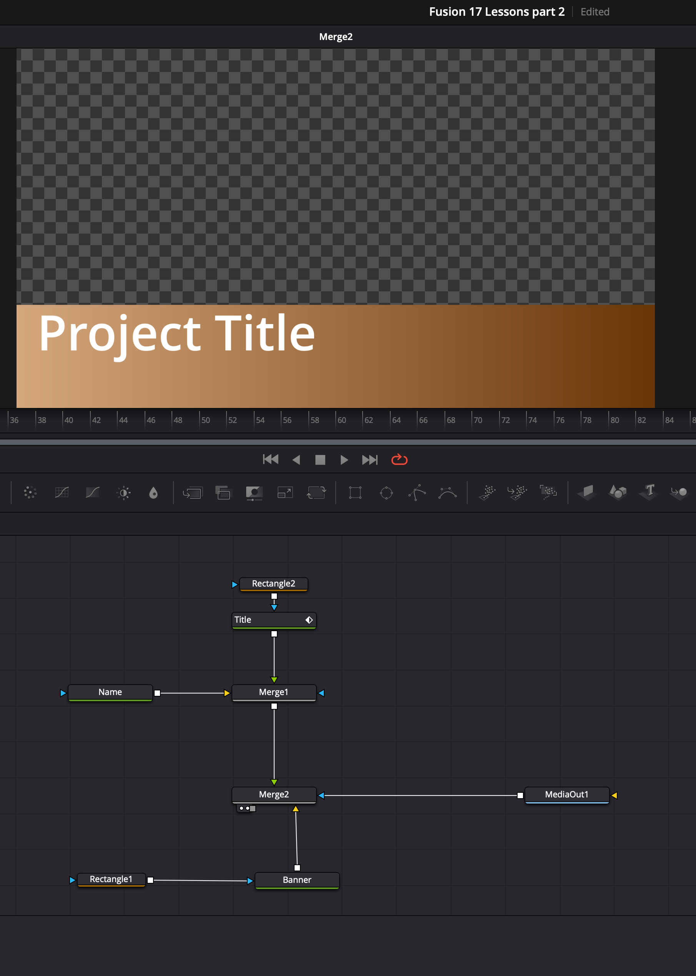Click the blue mask input of Banner
Screen dimensions: 696x976
point(250,881)
